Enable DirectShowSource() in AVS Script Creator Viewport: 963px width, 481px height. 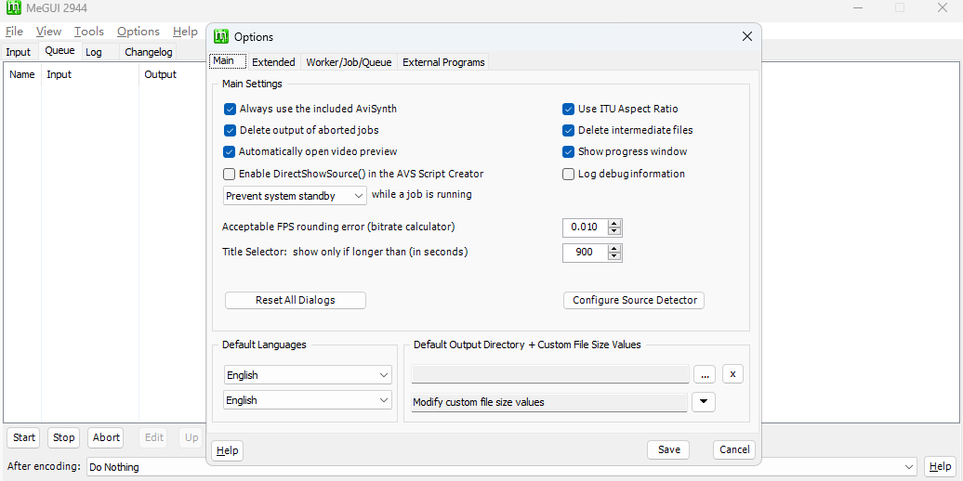point(230,174)
